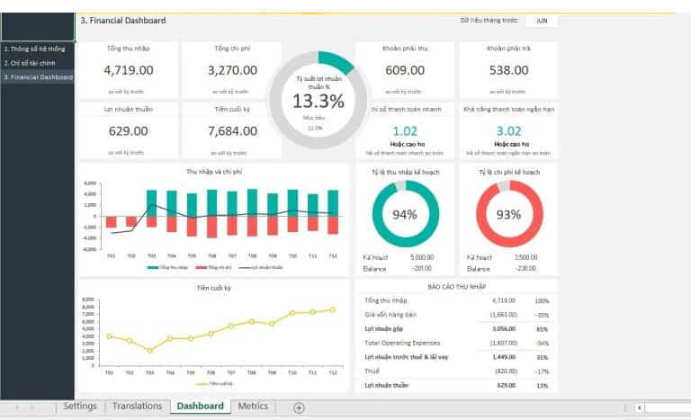Select the 100% cell in income report

(x=542, y=301)
